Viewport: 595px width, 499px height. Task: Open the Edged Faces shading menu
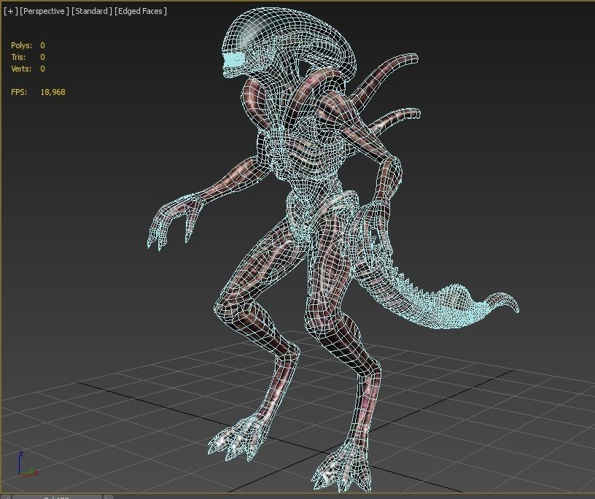141,11
